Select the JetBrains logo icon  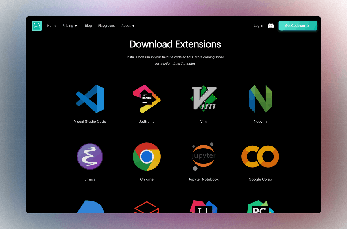147,99
